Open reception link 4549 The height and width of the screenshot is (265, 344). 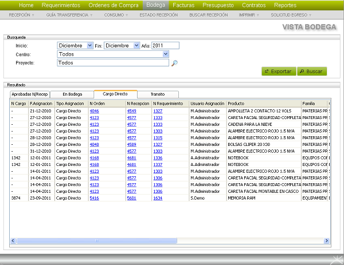[132, 111]
